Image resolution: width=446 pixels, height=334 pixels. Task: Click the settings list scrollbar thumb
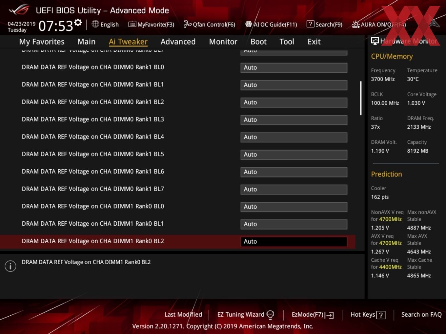coord(361,98)
